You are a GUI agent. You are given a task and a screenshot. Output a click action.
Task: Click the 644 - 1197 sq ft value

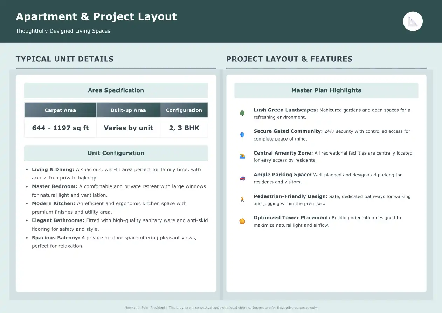pyautogui.click(x=60, y=128)
